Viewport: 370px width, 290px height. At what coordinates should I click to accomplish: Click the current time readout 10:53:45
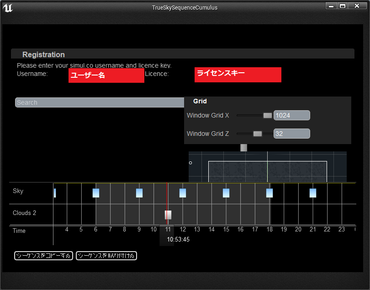coord(178,239)
